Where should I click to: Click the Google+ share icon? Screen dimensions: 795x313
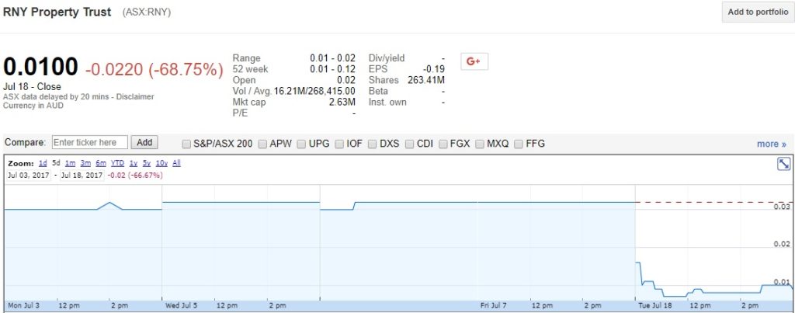[474, 61]
